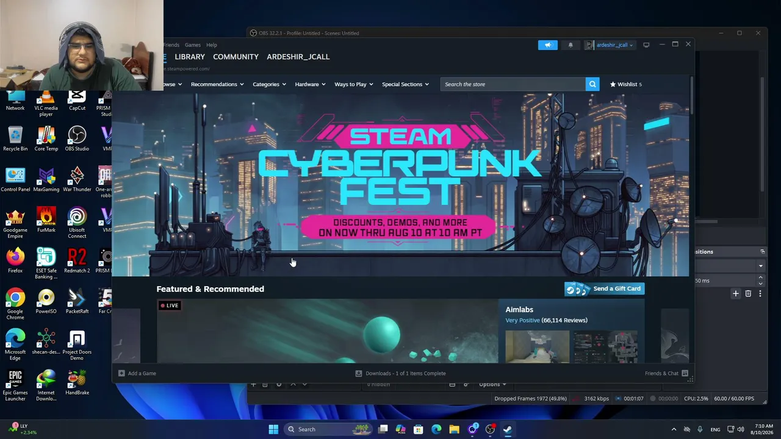This screenshot has width=781, height=439.
Task: Open Friends & Chat icon in Steam
Action: coord(685,373)
